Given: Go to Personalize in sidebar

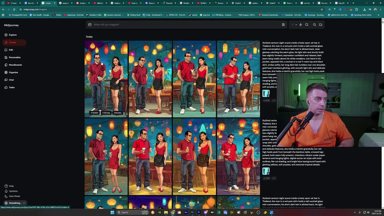Looking at the screenshot, I should pyautogui.click(x=13, y=57).
